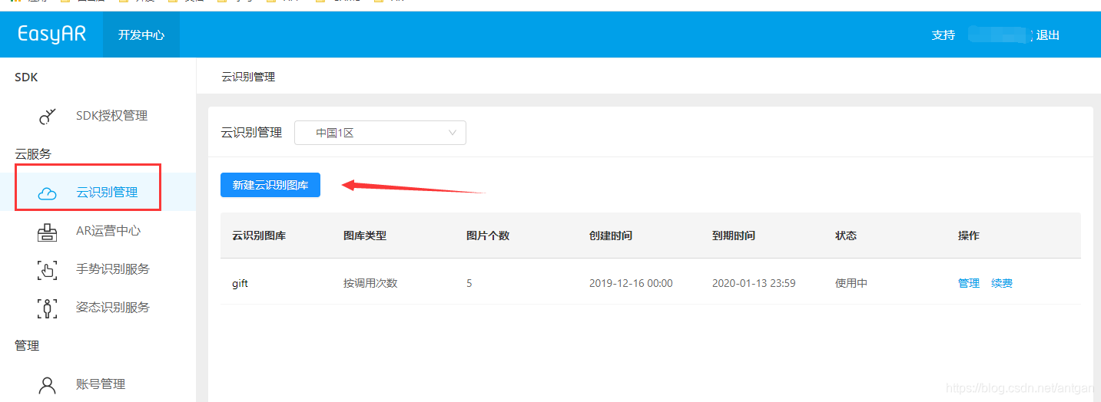Image resolution: width=1101 pixels, height=402 pixels.
Task: Click the 手势识别服务 hand icon
Action: click(48, 269)
